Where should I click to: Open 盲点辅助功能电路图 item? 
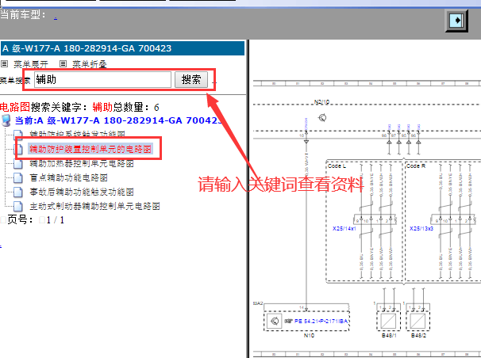(x=68, y=177)
